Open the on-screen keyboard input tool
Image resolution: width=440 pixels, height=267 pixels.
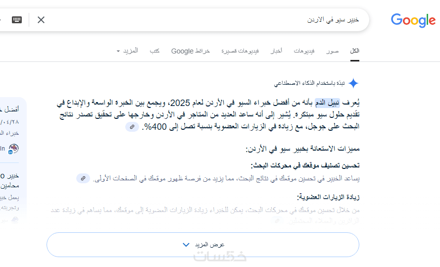17,20
